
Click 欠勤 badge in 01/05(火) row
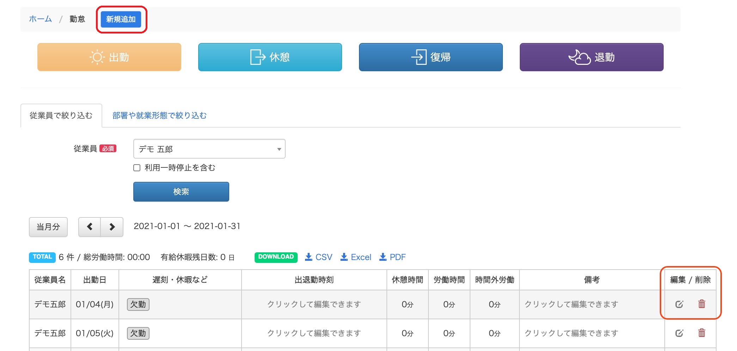click(138, 333)
